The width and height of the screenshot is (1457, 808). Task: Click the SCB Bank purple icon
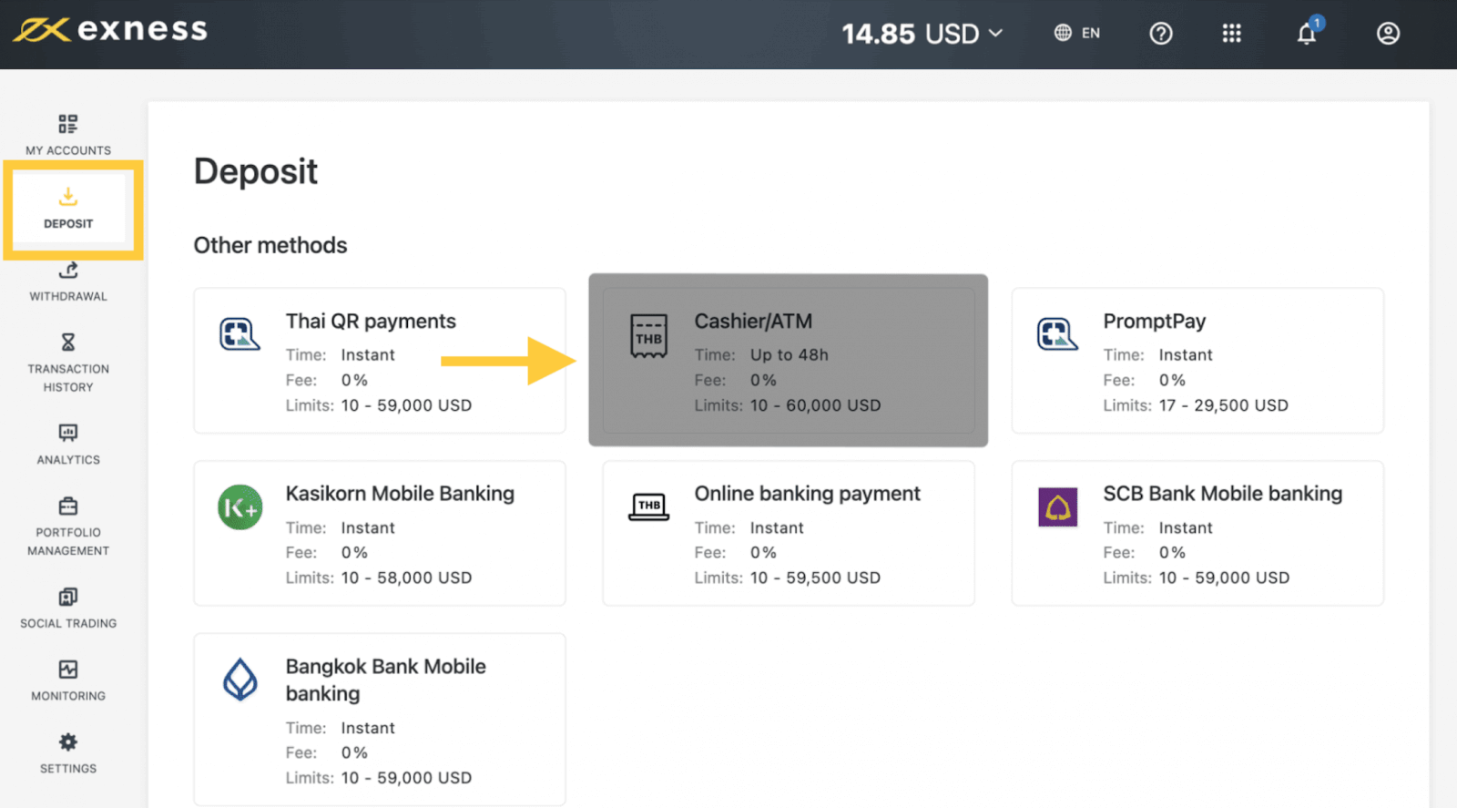tap(1057, 507)
